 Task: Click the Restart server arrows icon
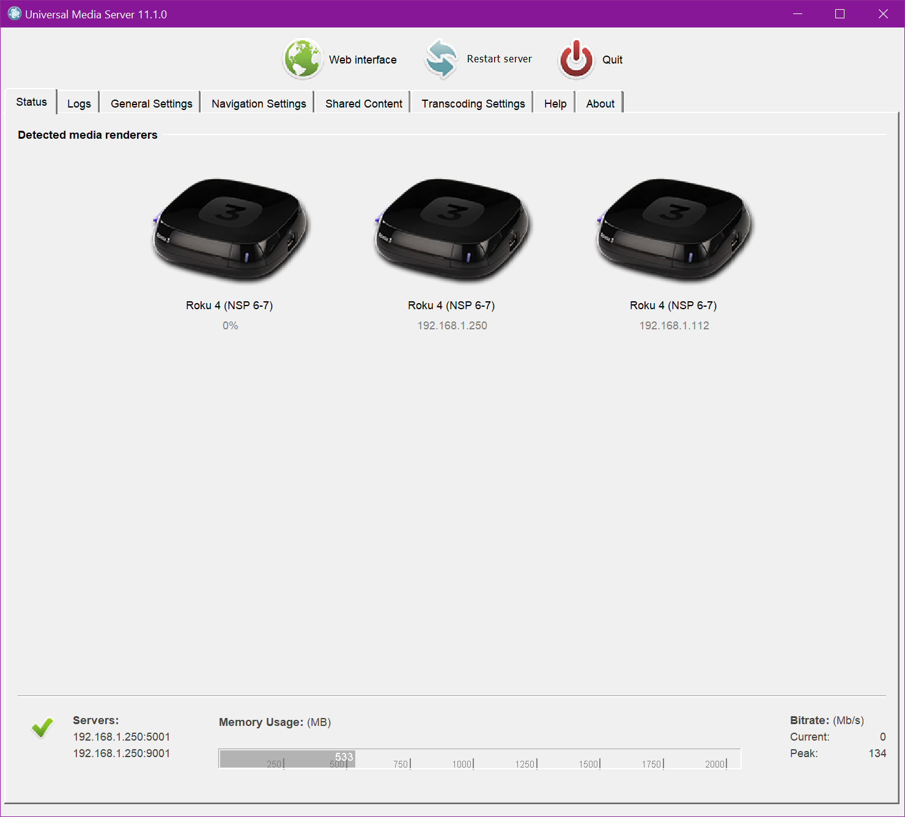pos(441,59)
